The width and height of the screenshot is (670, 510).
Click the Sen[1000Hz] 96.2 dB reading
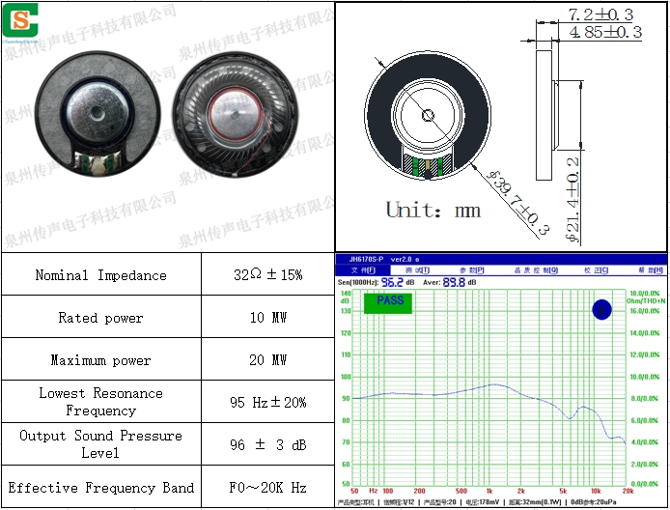(376, 282)
